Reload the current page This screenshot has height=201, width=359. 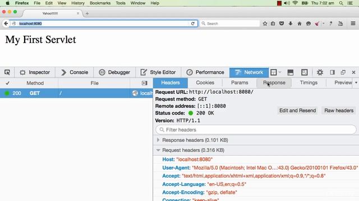point(193,23)
